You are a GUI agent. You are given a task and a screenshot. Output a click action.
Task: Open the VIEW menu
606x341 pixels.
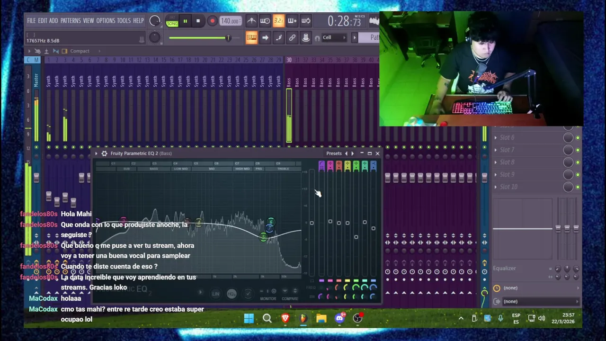[89, 21]
